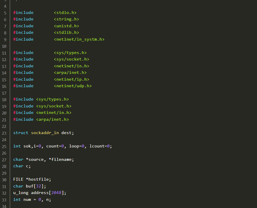Click the <string.h> include on line 6
This screenshot has height=208, width=257.
(x=66, y=19)
